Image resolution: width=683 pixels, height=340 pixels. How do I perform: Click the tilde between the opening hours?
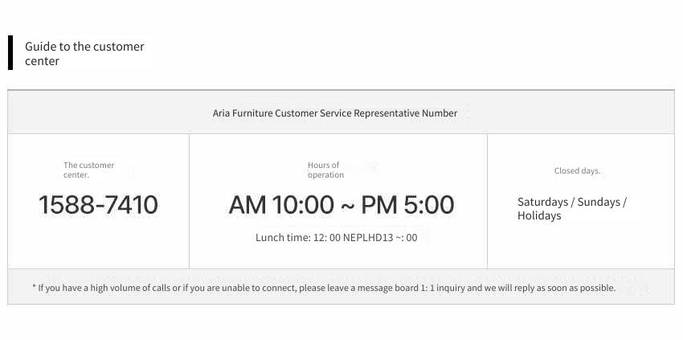click(x=348, y=206)
